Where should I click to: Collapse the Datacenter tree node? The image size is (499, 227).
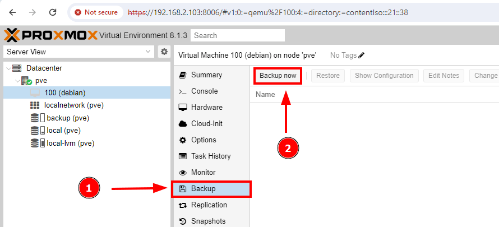pos(7,68)
